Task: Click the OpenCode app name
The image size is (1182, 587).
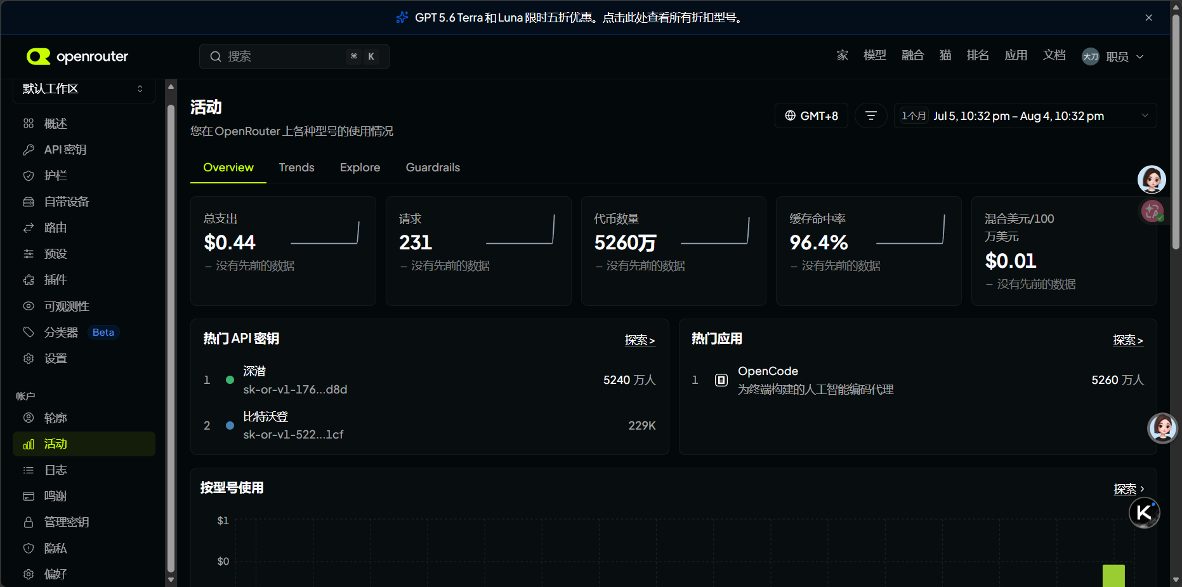Action: pyautogui.click(x=768, y=371)
